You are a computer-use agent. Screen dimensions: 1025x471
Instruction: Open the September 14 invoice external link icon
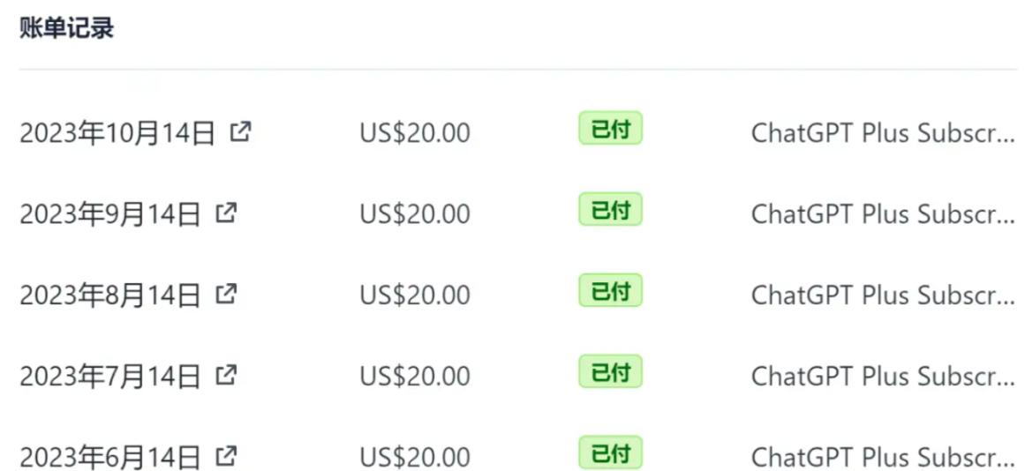pyautogui.click(x=226, y=213)
